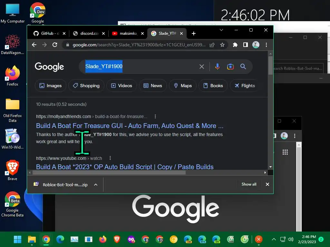
Task: Clear the search box with the X
Action: pyautogui.click(x=202, y=67)
